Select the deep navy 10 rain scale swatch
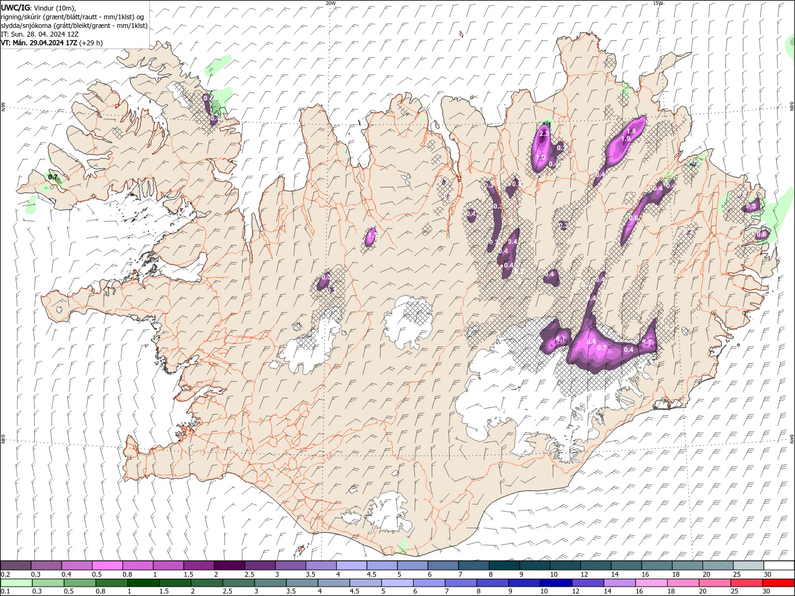795x596 pixels. click(556, 583)
